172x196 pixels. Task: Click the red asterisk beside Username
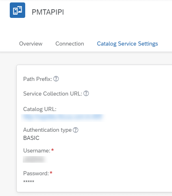pos(52,150)
